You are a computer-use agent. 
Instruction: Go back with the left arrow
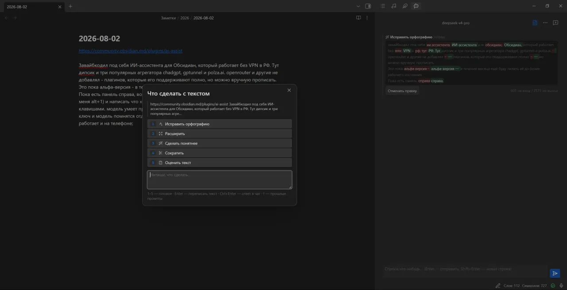pos(6,18)
